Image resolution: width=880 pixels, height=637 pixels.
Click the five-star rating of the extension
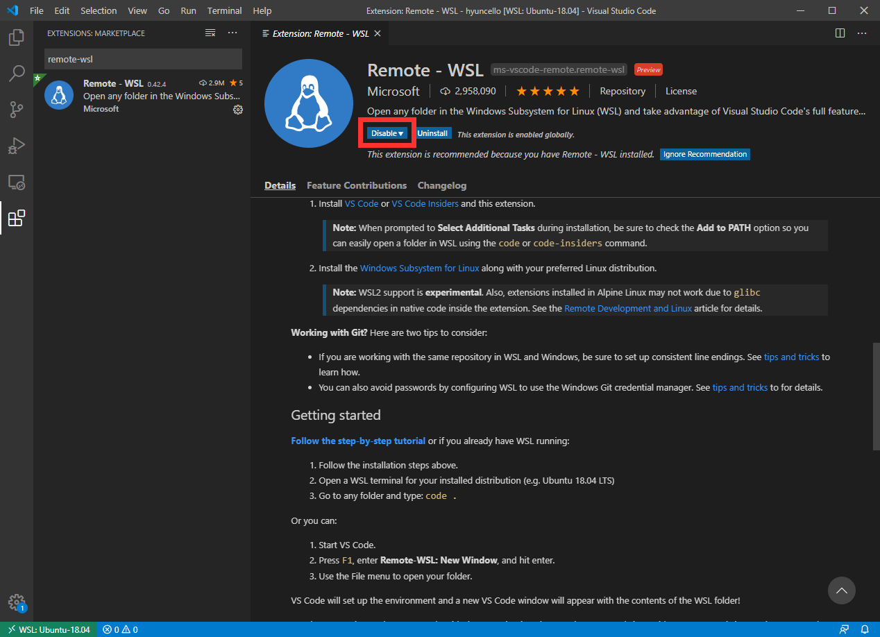(x=548, y=91)
